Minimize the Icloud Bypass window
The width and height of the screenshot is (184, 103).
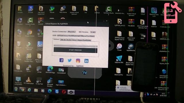104,21
